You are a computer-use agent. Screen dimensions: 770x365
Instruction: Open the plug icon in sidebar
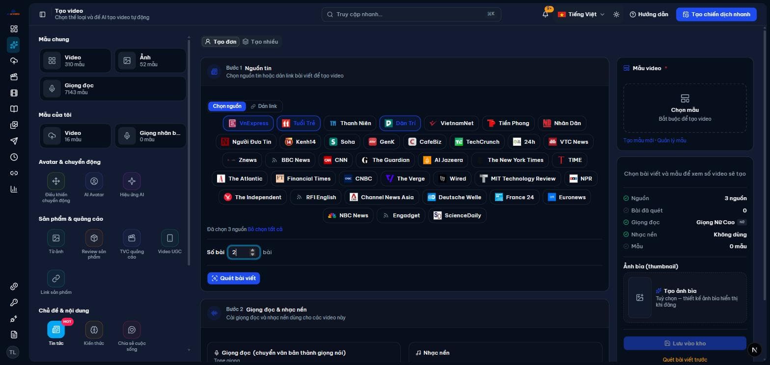pyautogui.click(x=14, y=318)
